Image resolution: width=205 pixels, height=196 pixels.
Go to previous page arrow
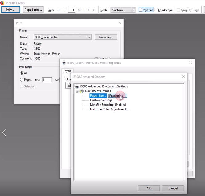coord(64,10)
